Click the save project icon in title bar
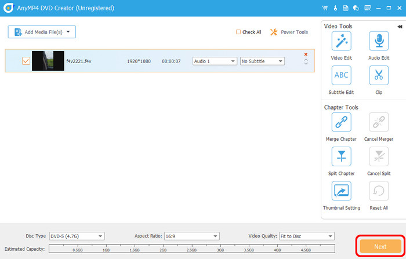 click(x=346, y=8)
